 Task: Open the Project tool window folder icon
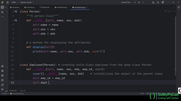(2, 7)
